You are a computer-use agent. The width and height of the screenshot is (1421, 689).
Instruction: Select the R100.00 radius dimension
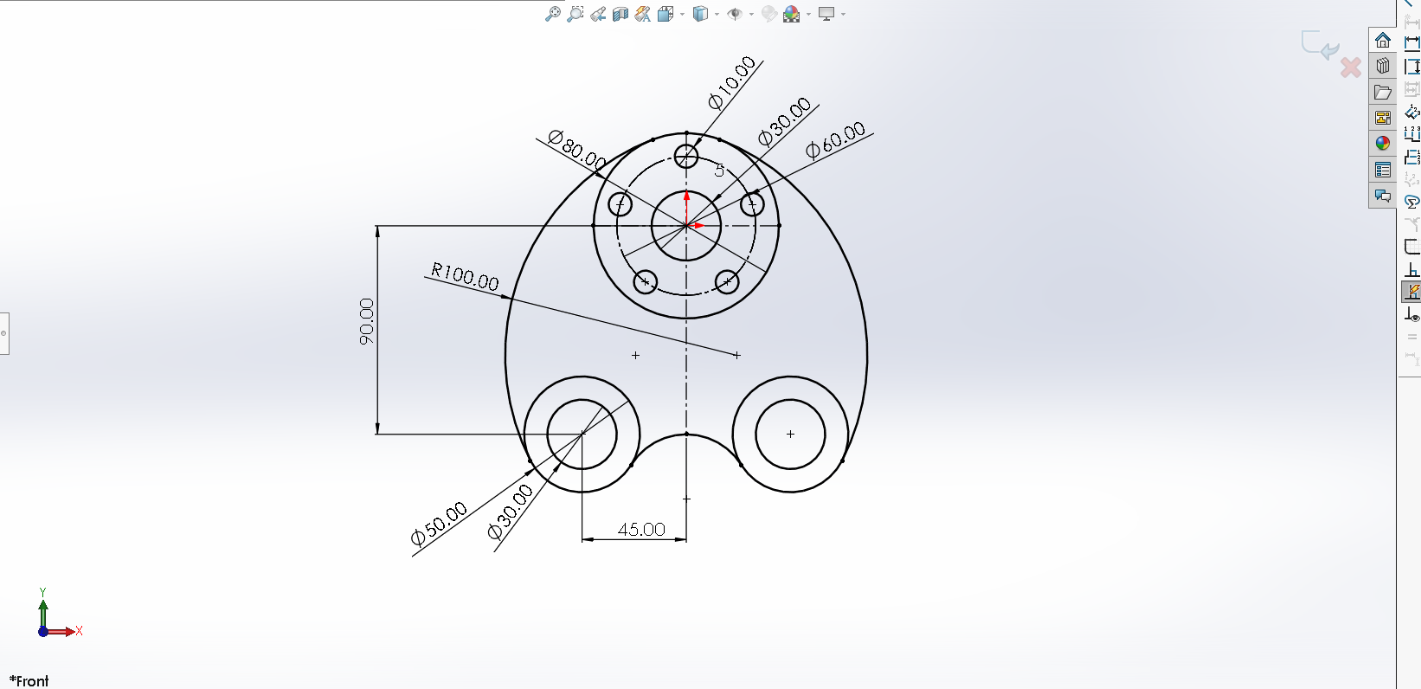465,277
